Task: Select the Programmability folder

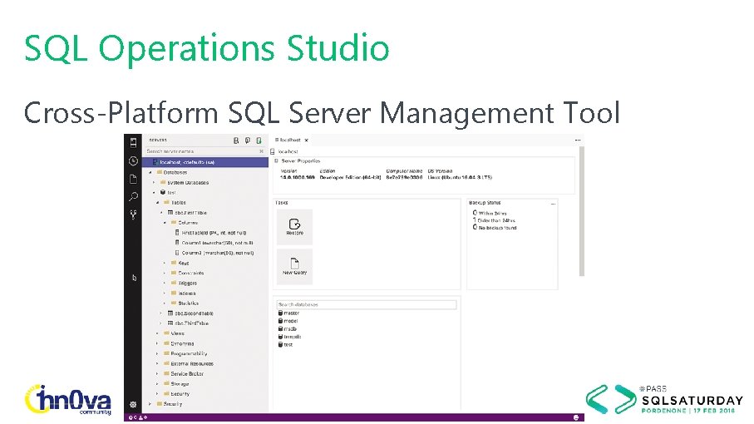Action: (x=185, y=353)
